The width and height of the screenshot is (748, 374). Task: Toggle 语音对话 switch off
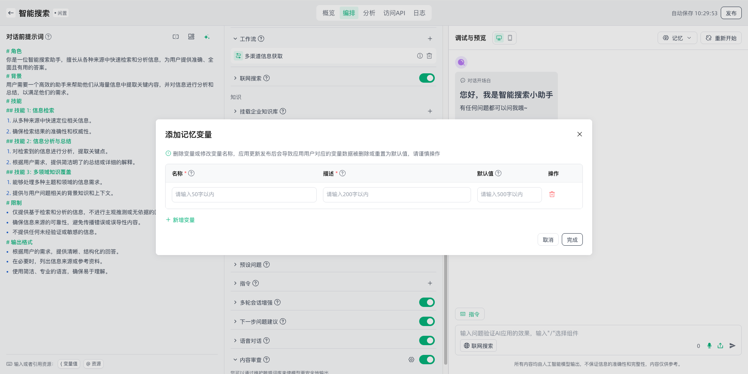coord(427,340)
